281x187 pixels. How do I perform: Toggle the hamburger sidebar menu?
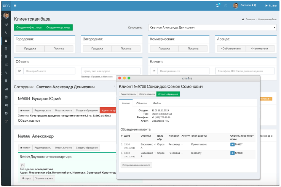pos(15,6)
